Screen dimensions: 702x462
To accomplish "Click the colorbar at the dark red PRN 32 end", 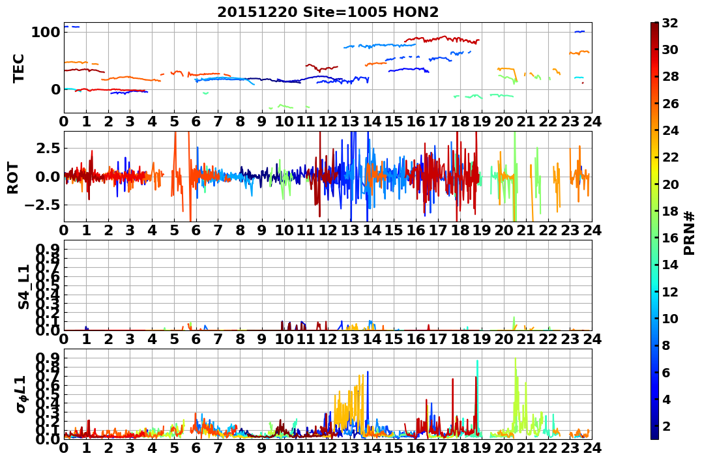I will tap(654, 25).
